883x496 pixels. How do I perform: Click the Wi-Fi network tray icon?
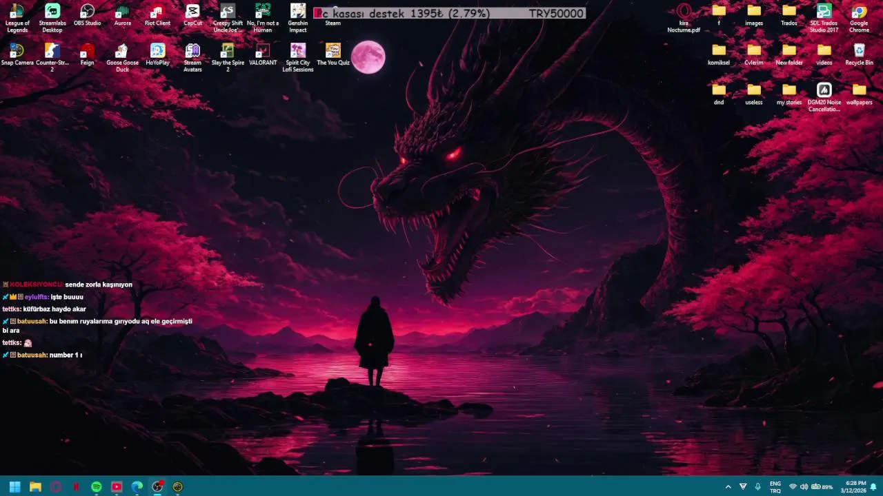(x=793, y=487)
